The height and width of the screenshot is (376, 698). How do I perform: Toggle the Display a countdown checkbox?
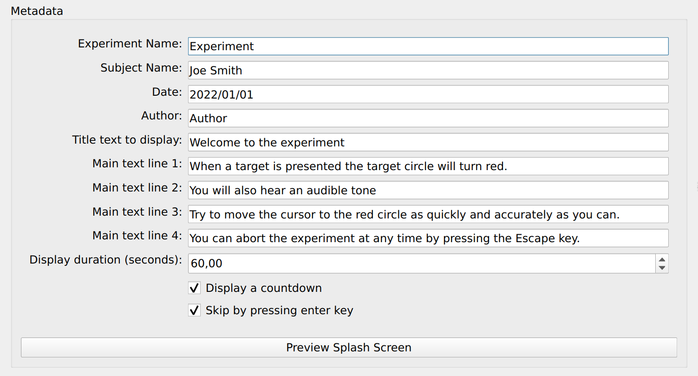click(x=194, y=288)
